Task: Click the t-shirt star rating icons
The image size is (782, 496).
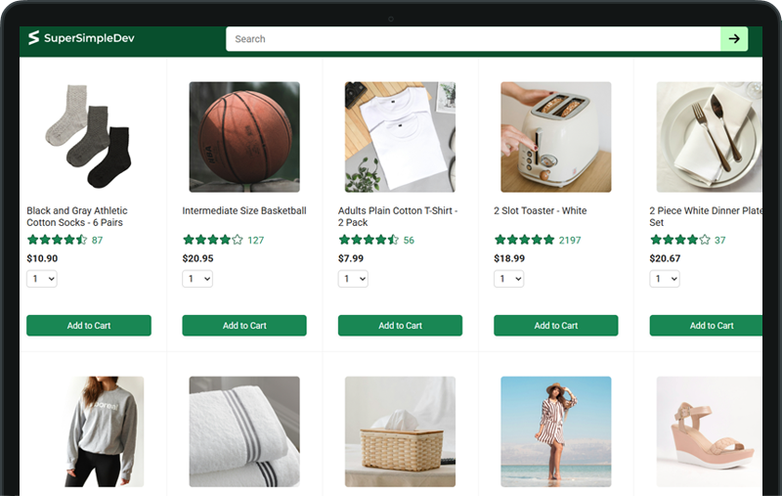Action: [x=369, y=240]
